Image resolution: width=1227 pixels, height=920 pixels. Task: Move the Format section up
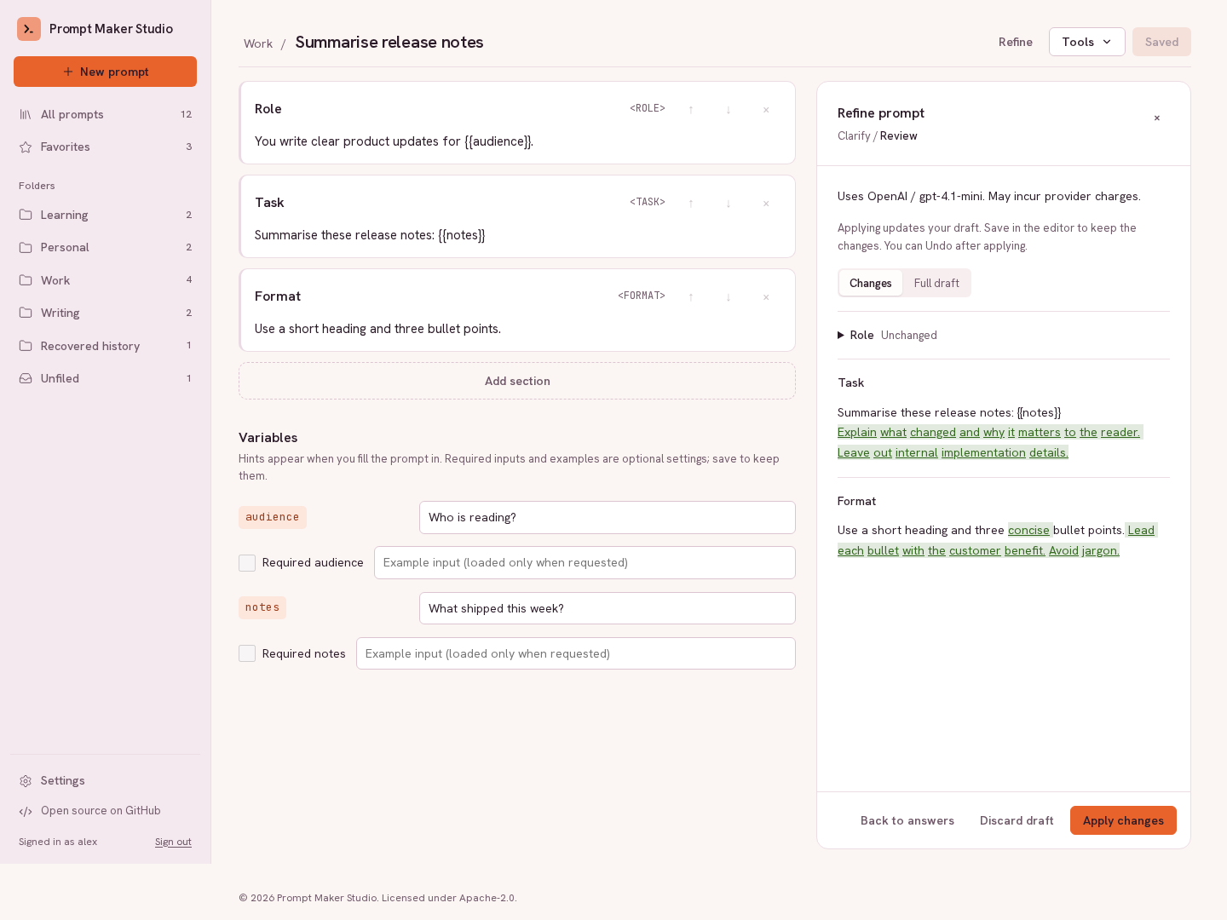click(x=691, y=296)
